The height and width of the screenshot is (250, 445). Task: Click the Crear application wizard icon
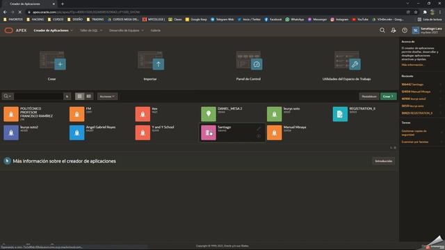tap(53, 60)
